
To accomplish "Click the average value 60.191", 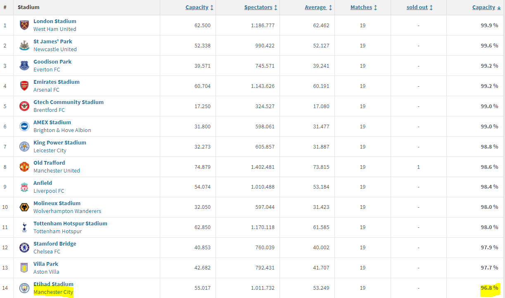I will tap(321, 86).
